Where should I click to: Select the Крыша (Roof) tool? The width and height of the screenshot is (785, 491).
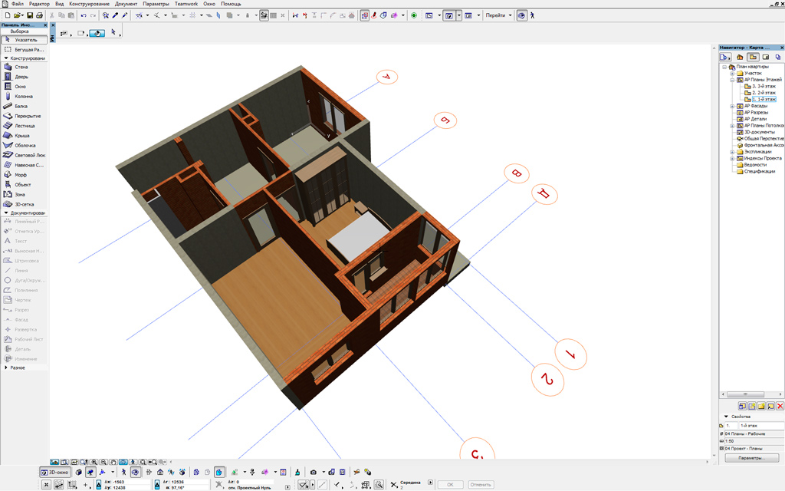(x=22, y=135)
